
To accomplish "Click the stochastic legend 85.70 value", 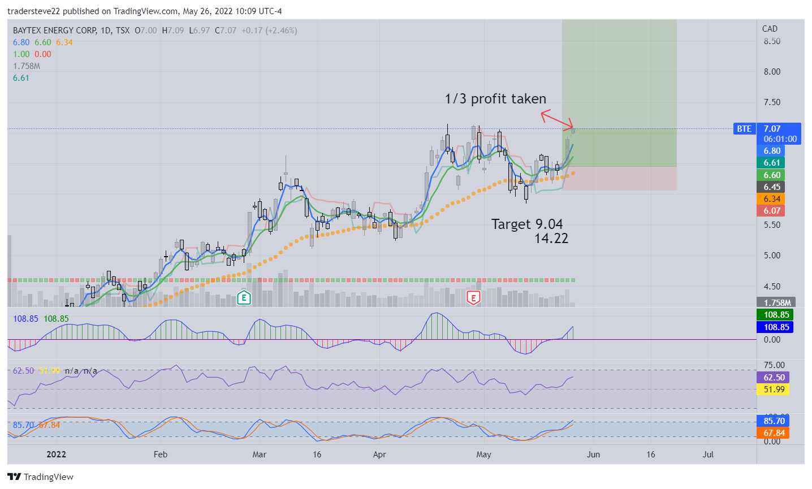I will tap(24, 425).
